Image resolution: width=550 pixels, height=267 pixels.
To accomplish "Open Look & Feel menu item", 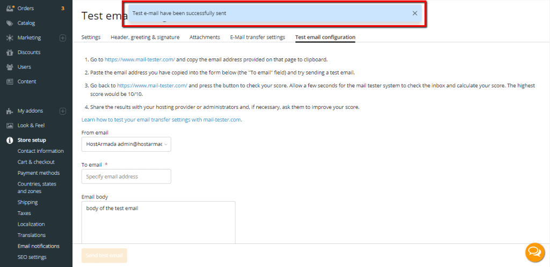I will tap(31, 125).
